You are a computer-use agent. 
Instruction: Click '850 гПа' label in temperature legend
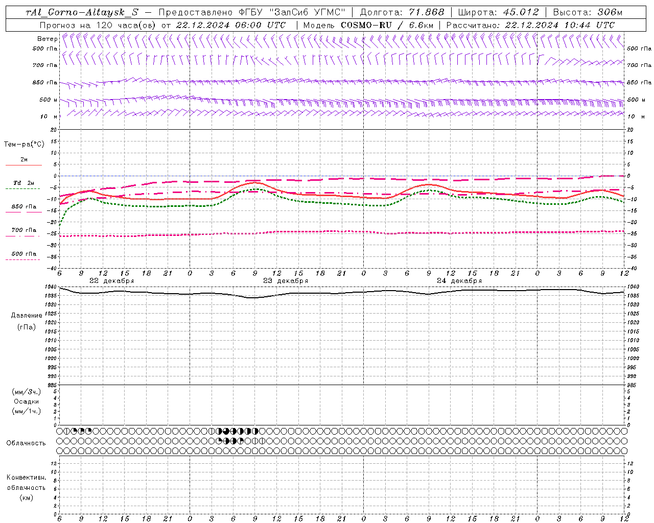point(24,207)
